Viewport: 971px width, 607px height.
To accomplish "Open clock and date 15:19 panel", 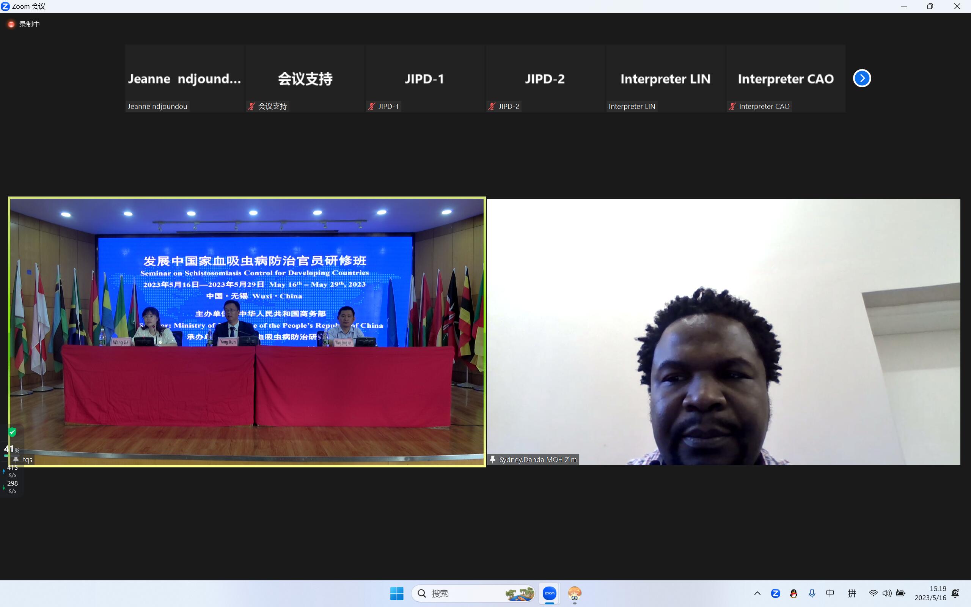I will coord(930,593).
